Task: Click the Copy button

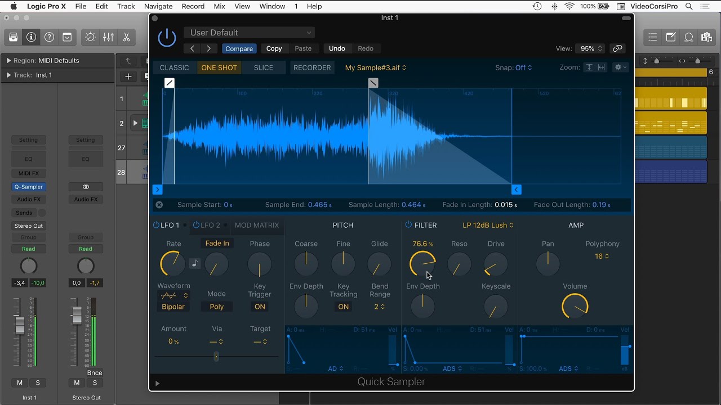Action: (274, 48)
